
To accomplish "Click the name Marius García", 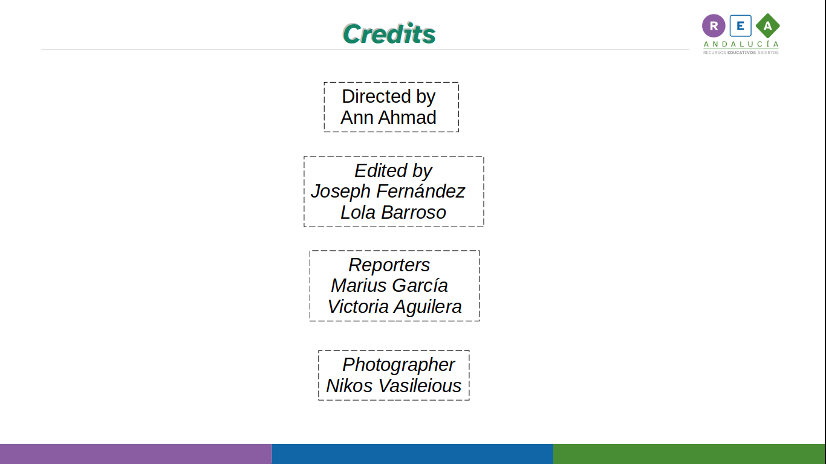I will [389, 285].
